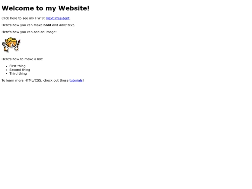This screenshot has width=252, height=189.
Task: Click the bullet before First thing
Action: click(x=7, y=66)
